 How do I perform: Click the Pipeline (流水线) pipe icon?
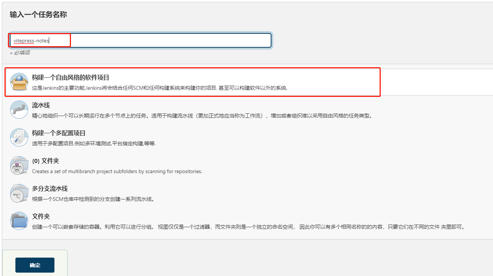[x=19, y=110]
